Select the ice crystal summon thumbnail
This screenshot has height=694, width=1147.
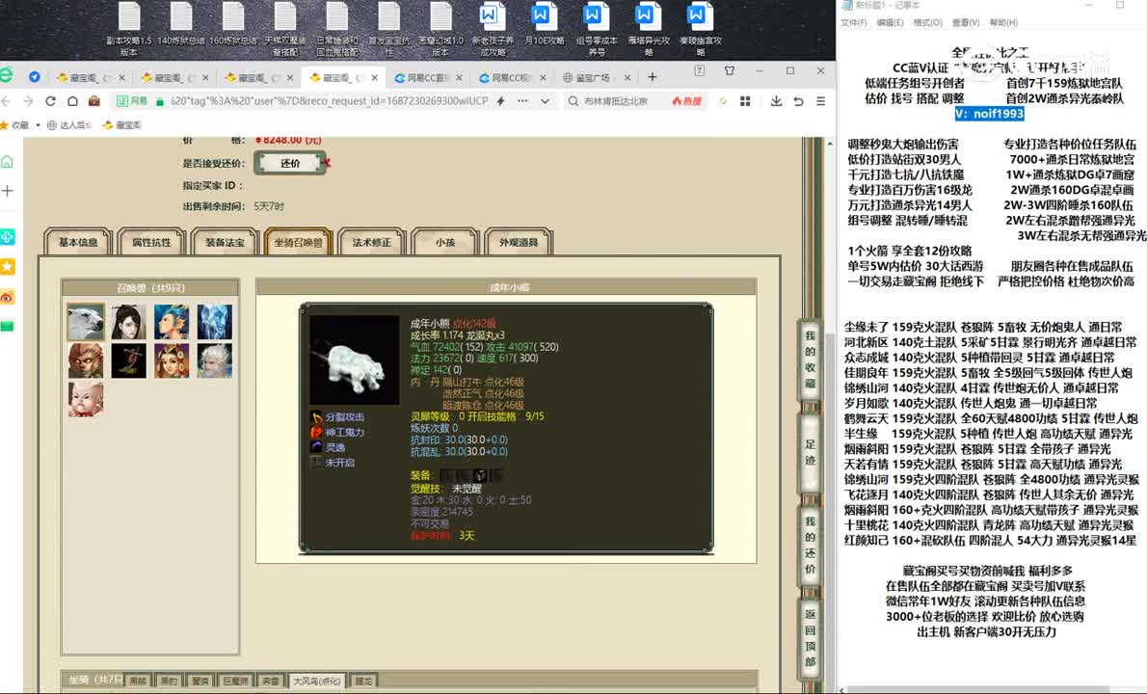point(214,322)
